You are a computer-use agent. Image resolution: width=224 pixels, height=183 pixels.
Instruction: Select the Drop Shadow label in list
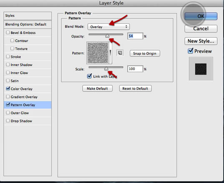pyautogui.click(x=21, y=121)
